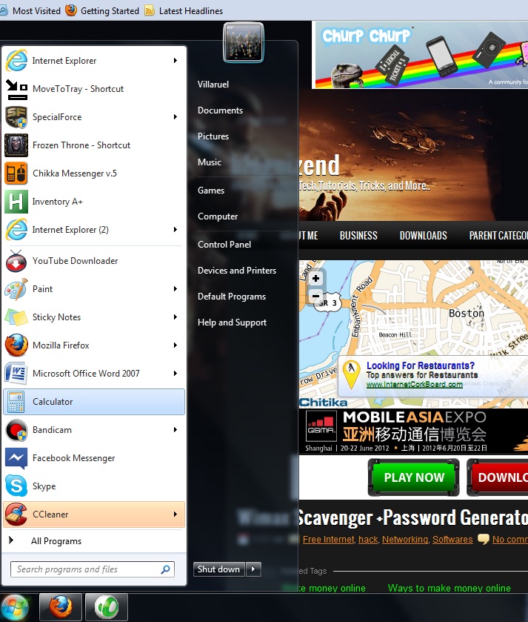Image resolution: width=528 pixels, height=622 pixels.
Task: Launch Inventory A+ icon
Action: point(16,202)
